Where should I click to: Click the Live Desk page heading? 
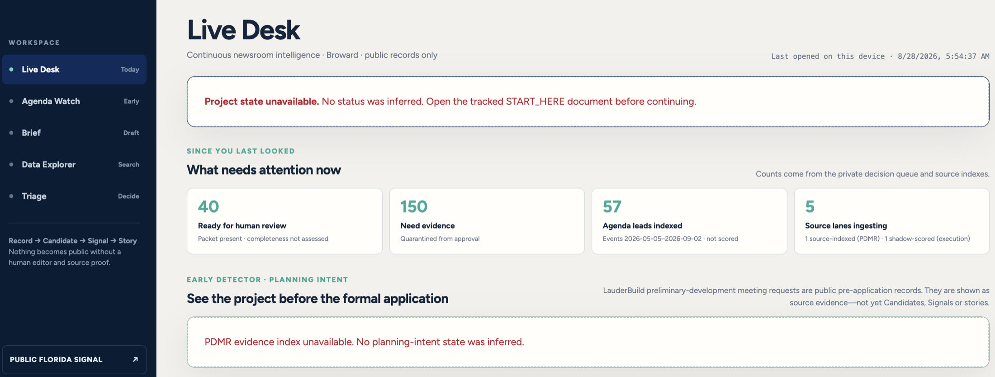tap(243, 30)
